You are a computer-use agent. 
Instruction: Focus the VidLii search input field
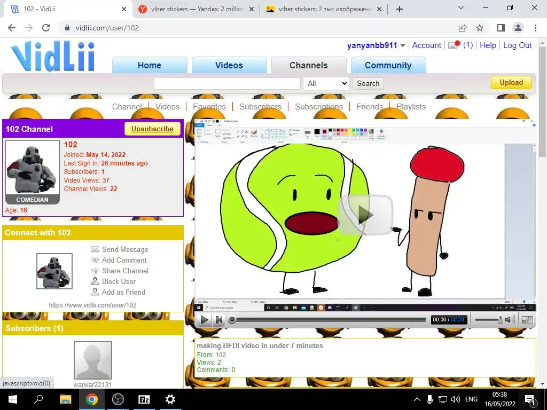pos(227,83)
